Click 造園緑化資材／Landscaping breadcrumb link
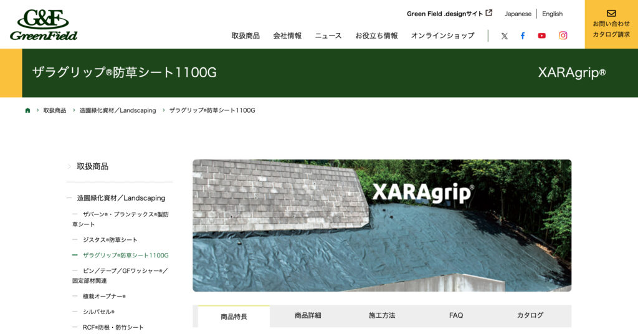The image size is (638, 334). 118,110
